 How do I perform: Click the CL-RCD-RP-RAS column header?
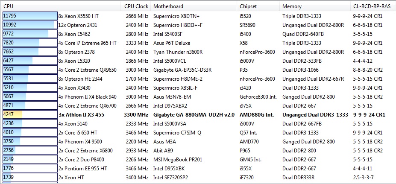[372, 6]
